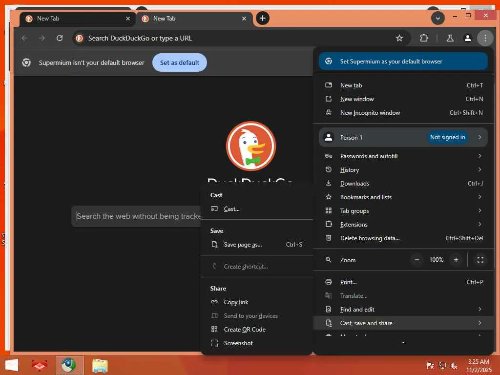Viewport: 500px width, 375px height.
Task: Open a new tab with the plus button
Action: [x=262, y=18]
